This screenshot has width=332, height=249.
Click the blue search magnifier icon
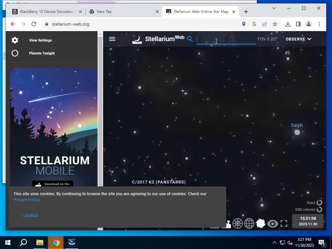[x=190, y=39]
